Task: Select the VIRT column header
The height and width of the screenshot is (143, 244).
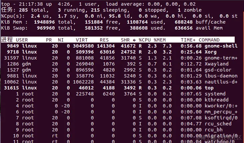Action: (x=82, y=40)
